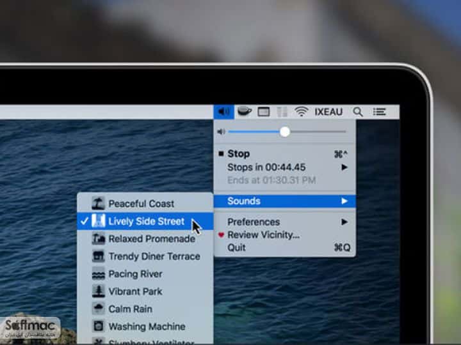Expand the Preferences submenu arrow
461x345 pixels.
point(344,222)
